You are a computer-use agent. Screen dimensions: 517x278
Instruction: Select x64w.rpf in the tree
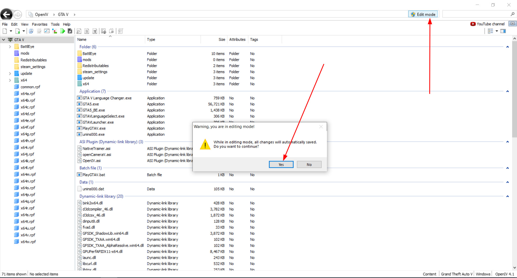coord(28,242)
